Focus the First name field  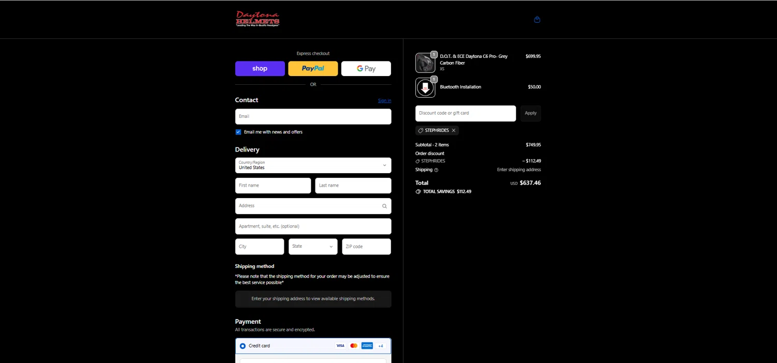click(273, 186)
